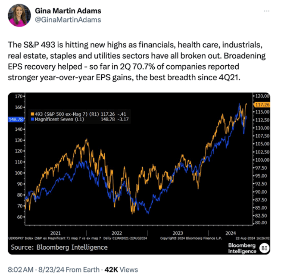Open the 42K Views count
The height and width of the screenshot is (278, 281).
(x=121, y=269)
